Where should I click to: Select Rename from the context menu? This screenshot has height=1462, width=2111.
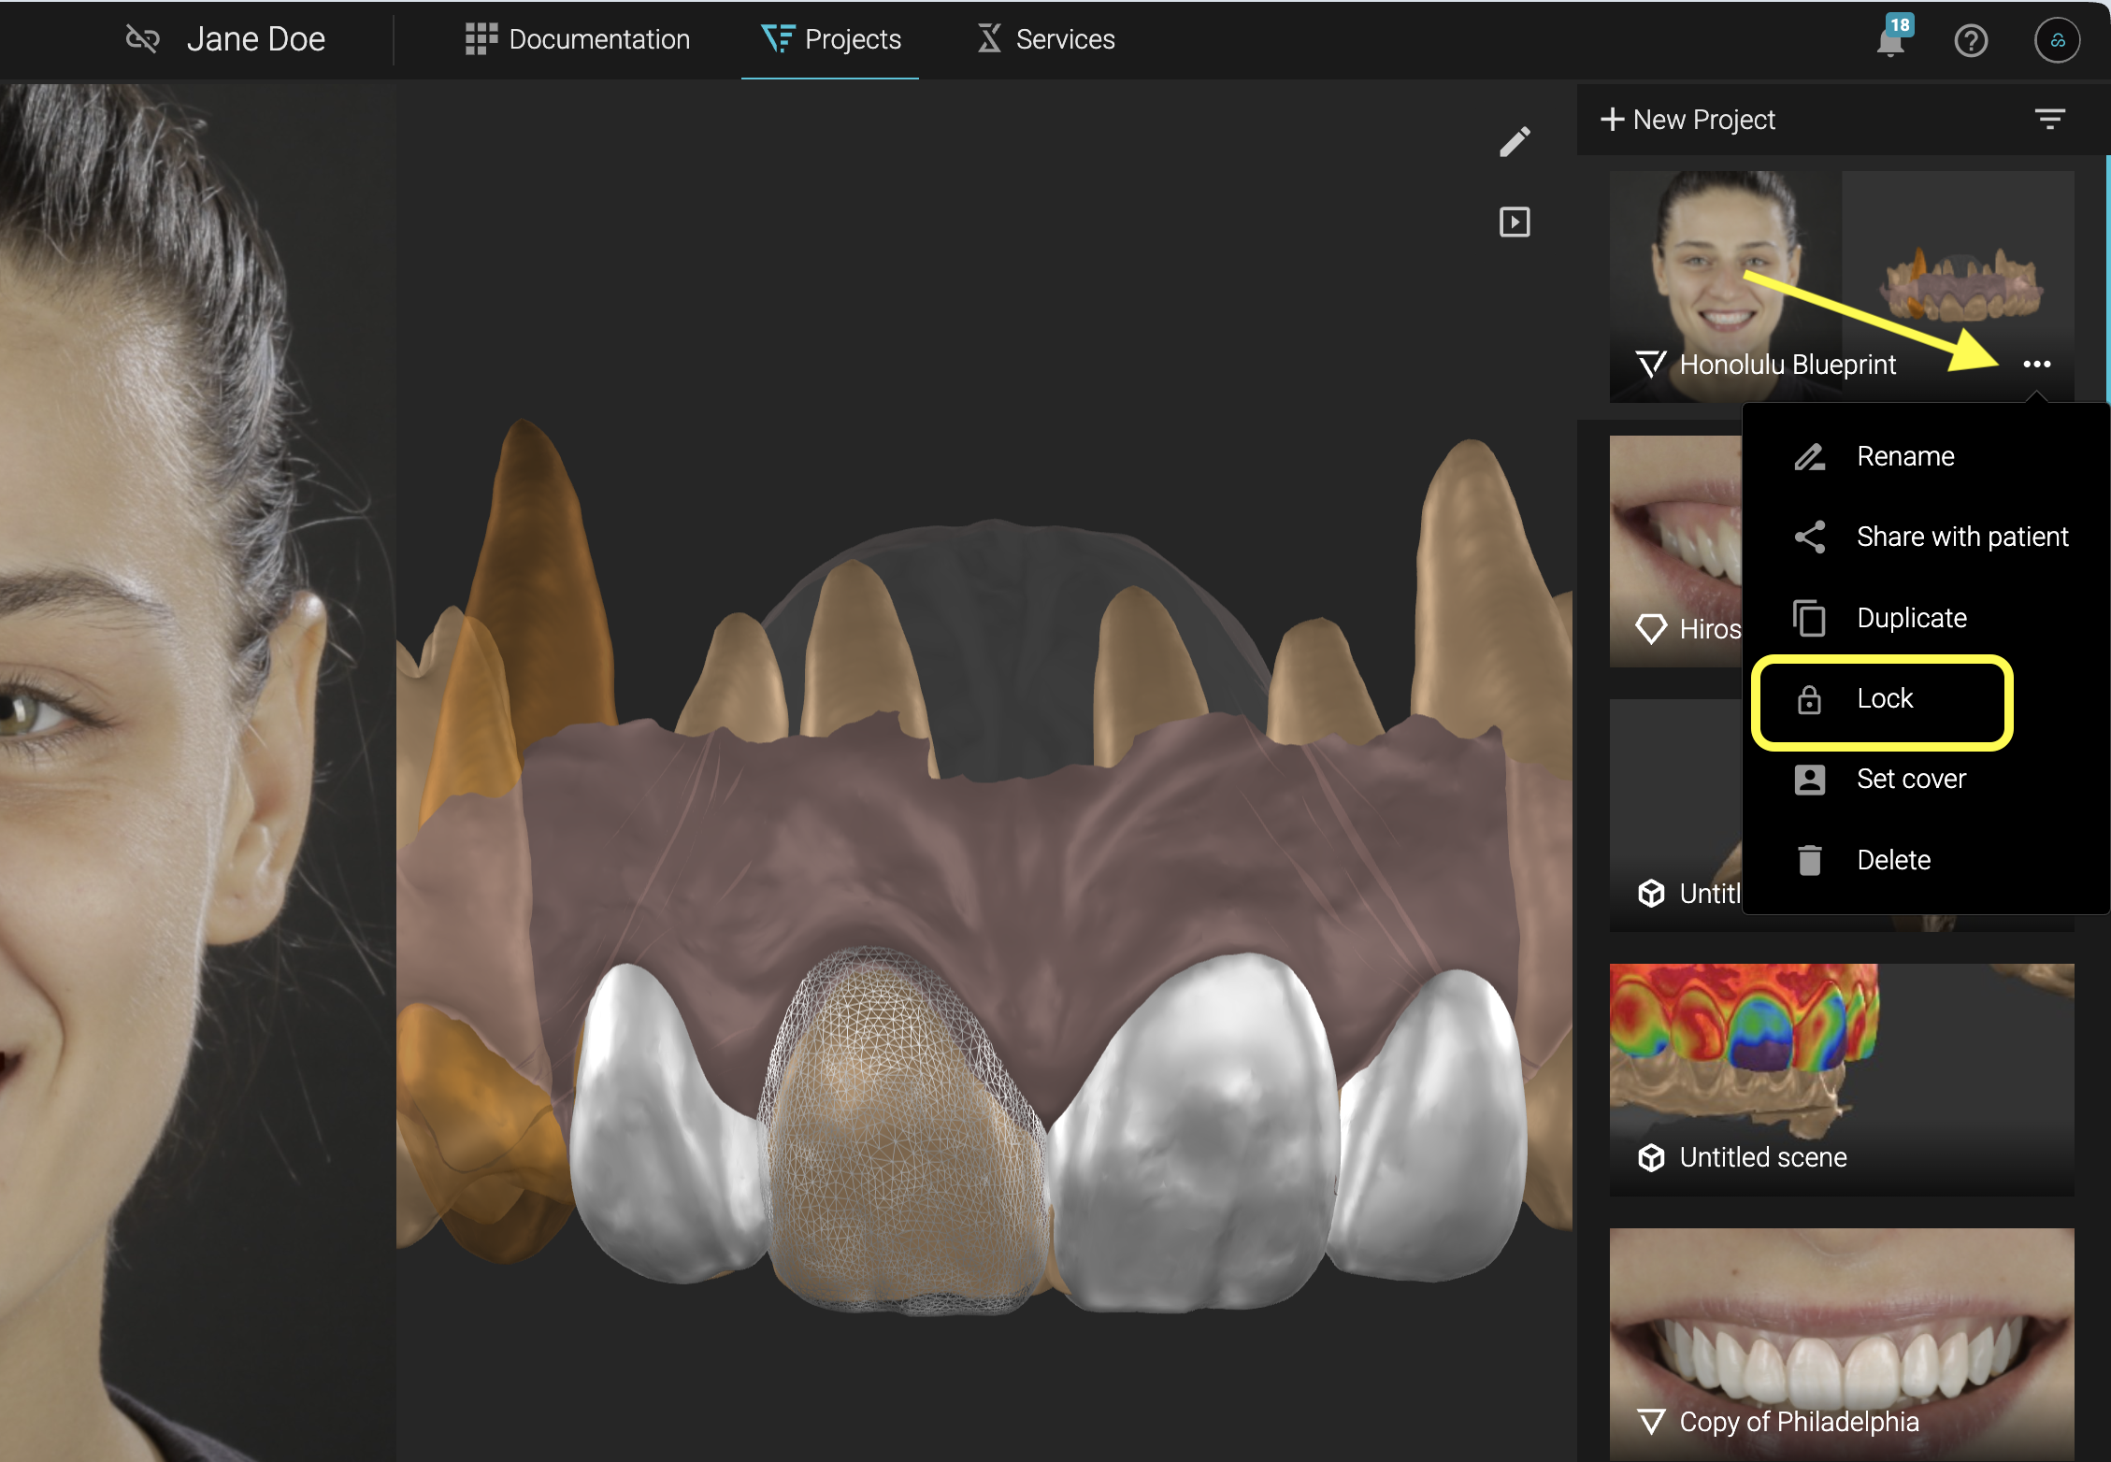pos(1904,456)
